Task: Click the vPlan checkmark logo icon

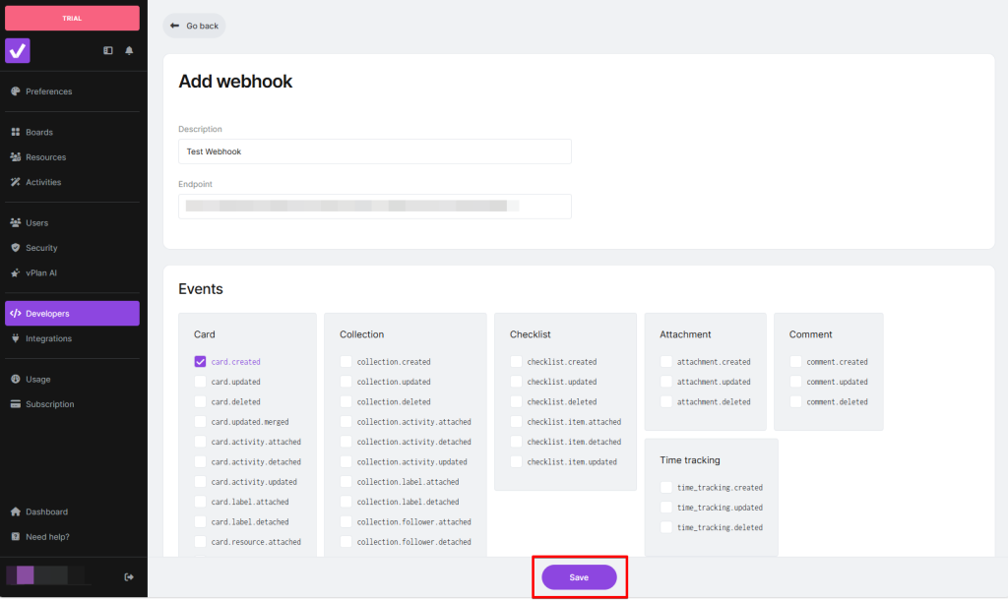Action: [18, 50]
